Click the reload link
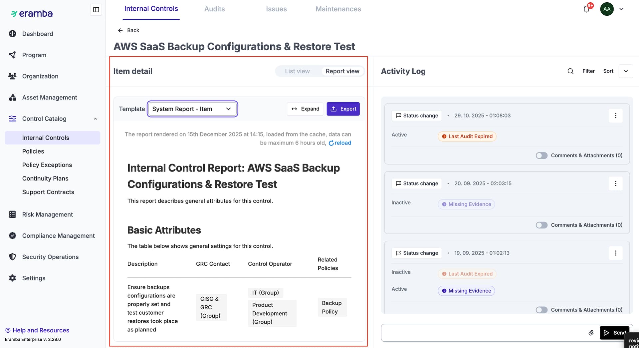This screenshot has width=639, height=348. (x=340, y=143)
